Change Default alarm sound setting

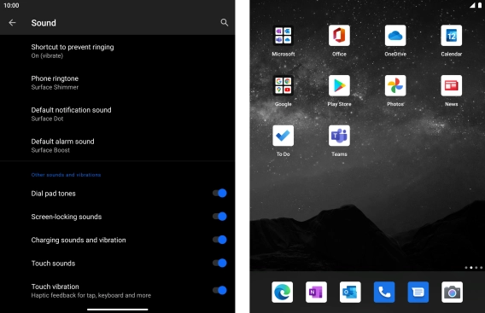point(117,146)
